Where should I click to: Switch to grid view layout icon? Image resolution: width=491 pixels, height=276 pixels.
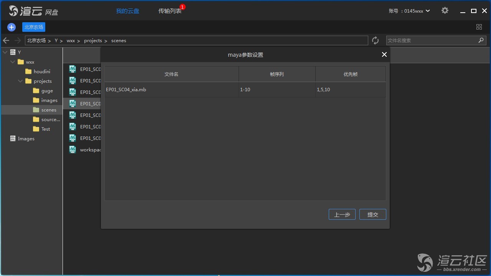click(x=479, y=27)
